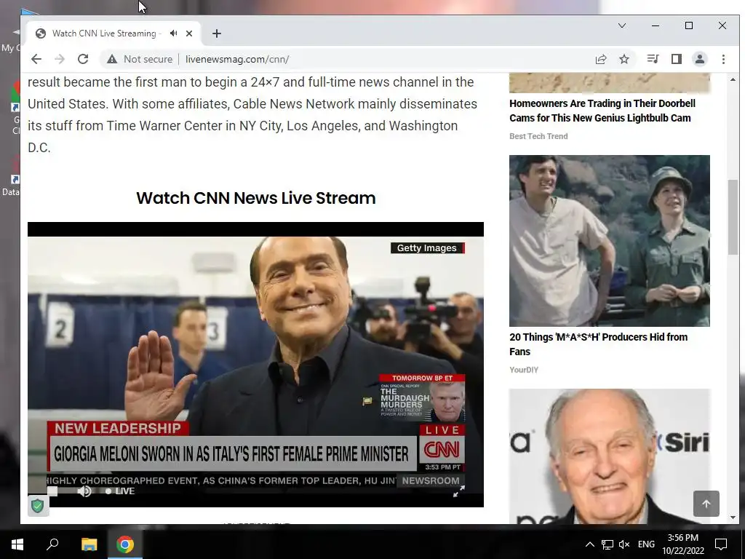Open network status in system tray
Viewport: 745px width, 559px height.
click(x=607, y=544)
